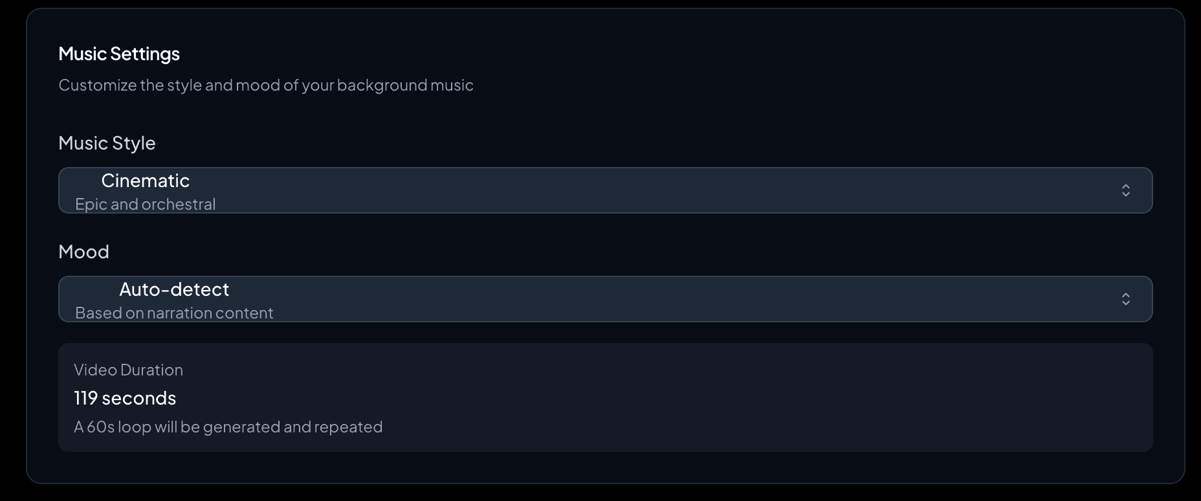This screenshot has height=501, width=1201.
Task: Click the Music Style section label
Action: [107, 143]
